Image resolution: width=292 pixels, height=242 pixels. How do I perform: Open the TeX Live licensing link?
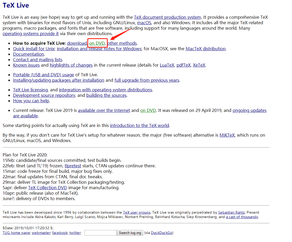pos(30,90)
